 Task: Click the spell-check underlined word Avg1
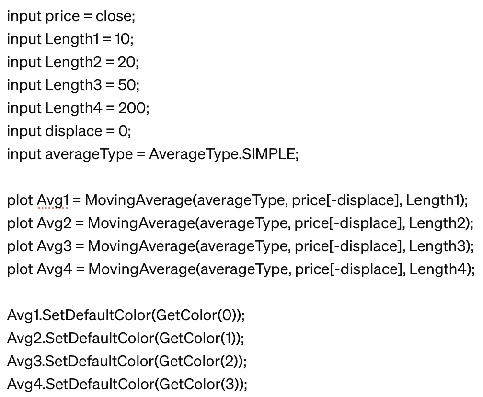53,200
